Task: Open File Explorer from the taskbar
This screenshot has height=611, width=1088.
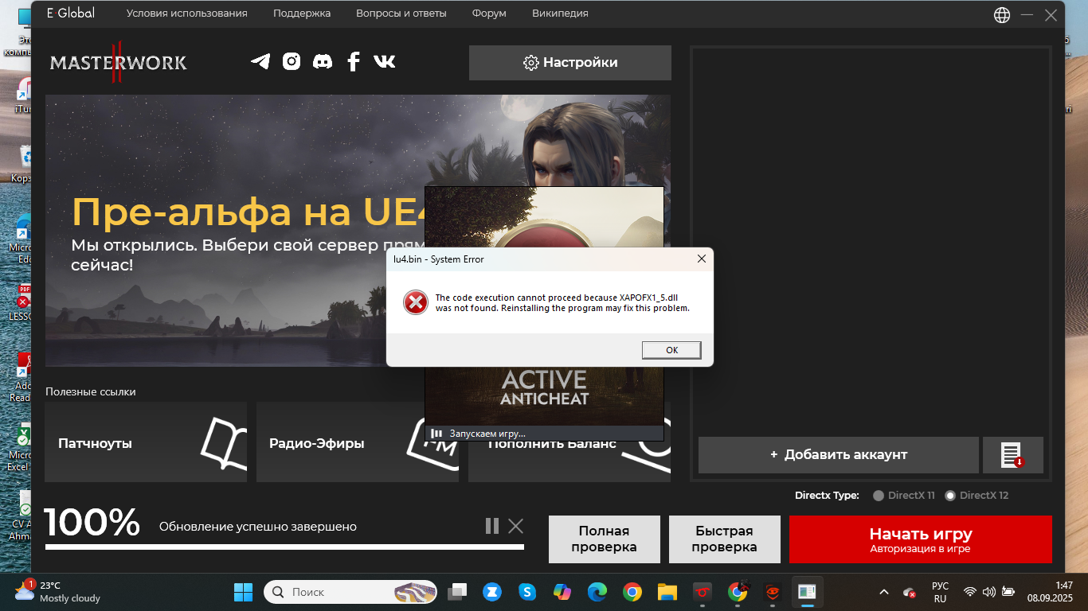Action: pos(667,592)
